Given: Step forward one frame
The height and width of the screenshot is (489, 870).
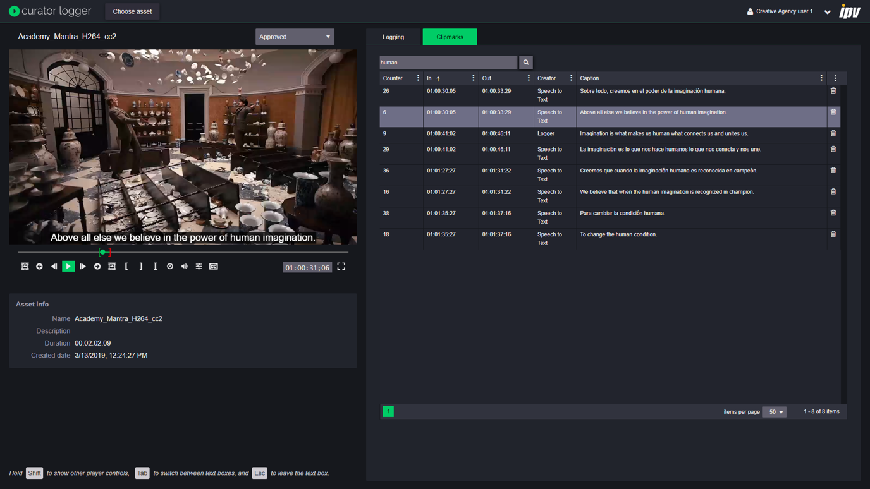Looking at the screenshot, I should click(83, 267).
